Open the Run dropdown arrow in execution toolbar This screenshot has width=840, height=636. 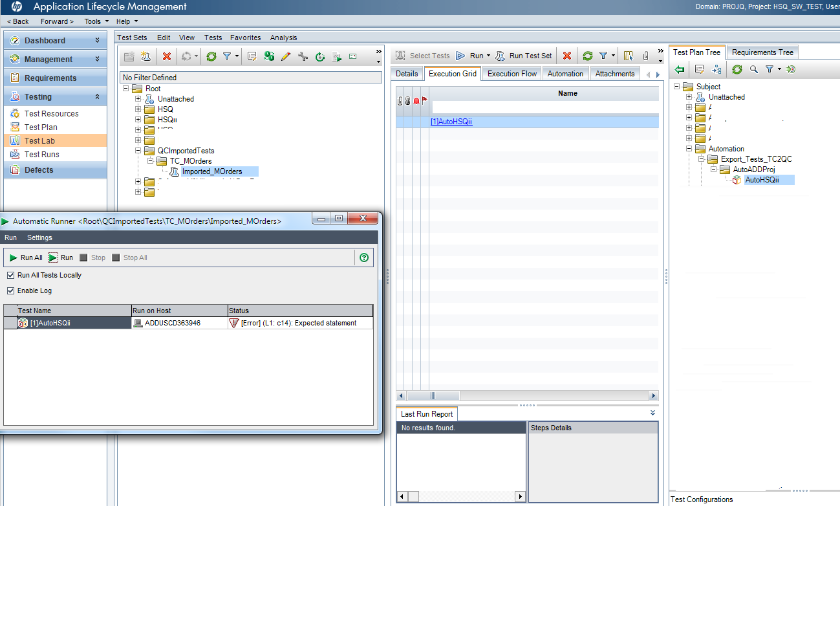pyautogui.click(x=488, y=56)
